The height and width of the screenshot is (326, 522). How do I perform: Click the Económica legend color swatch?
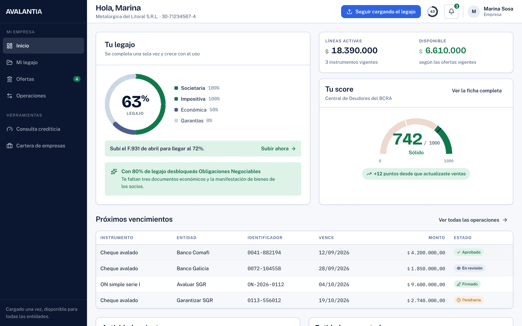(x=176, y=110)
